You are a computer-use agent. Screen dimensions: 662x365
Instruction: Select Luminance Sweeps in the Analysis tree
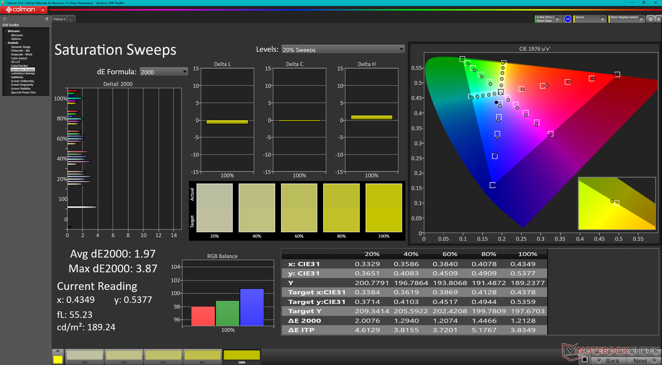click(x=23, y=73)
